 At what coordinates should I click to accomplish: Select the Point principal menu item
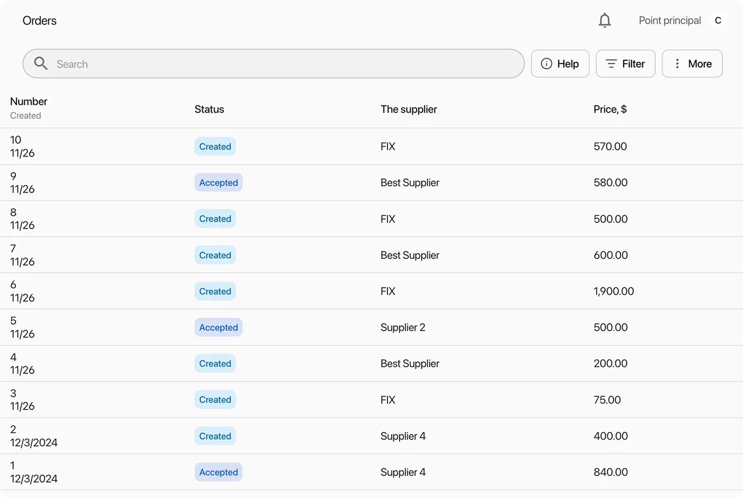click(669, 20)
